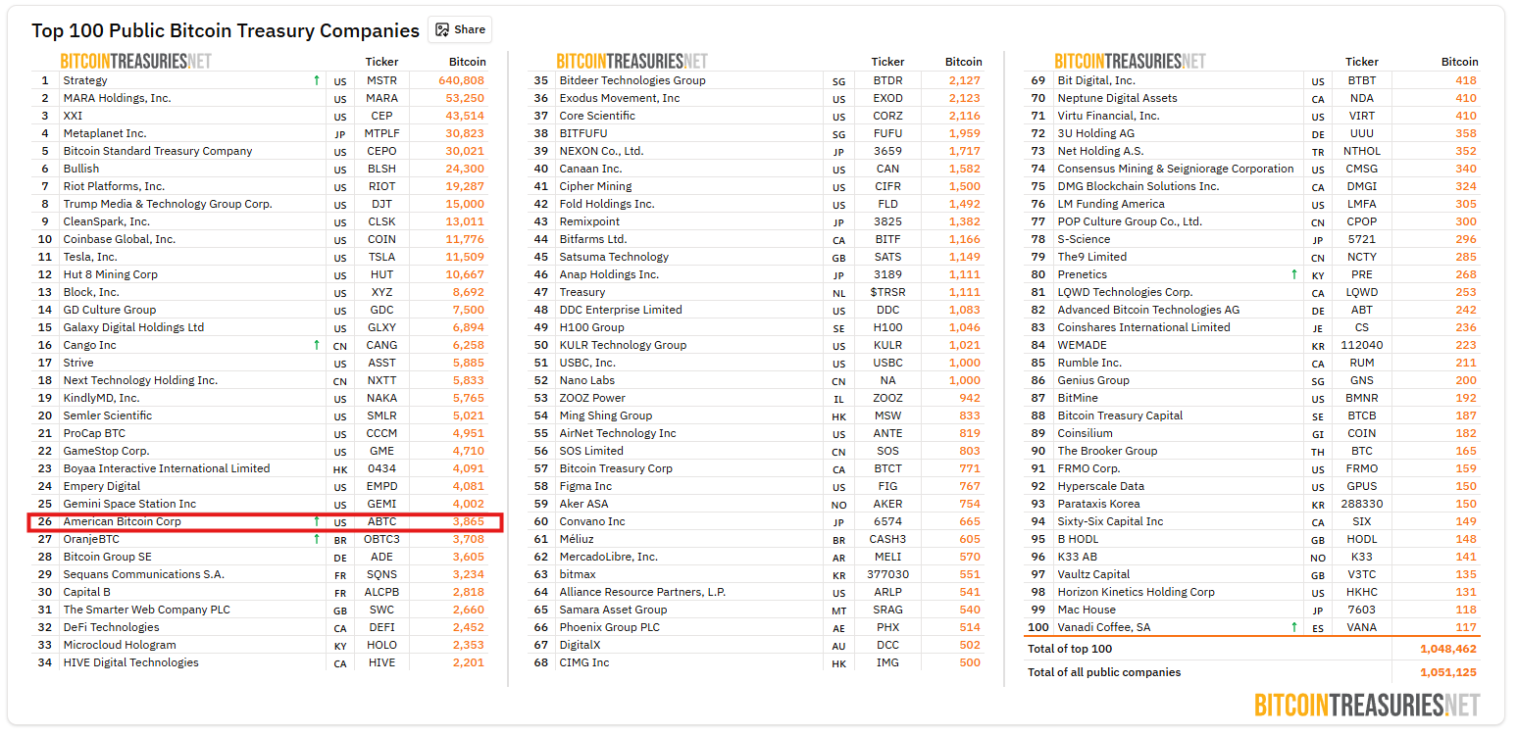Screen dimensions: 1517x733
Task: Click the green arrow beside Vanadi Coffee, SA
Action: 1293,627
